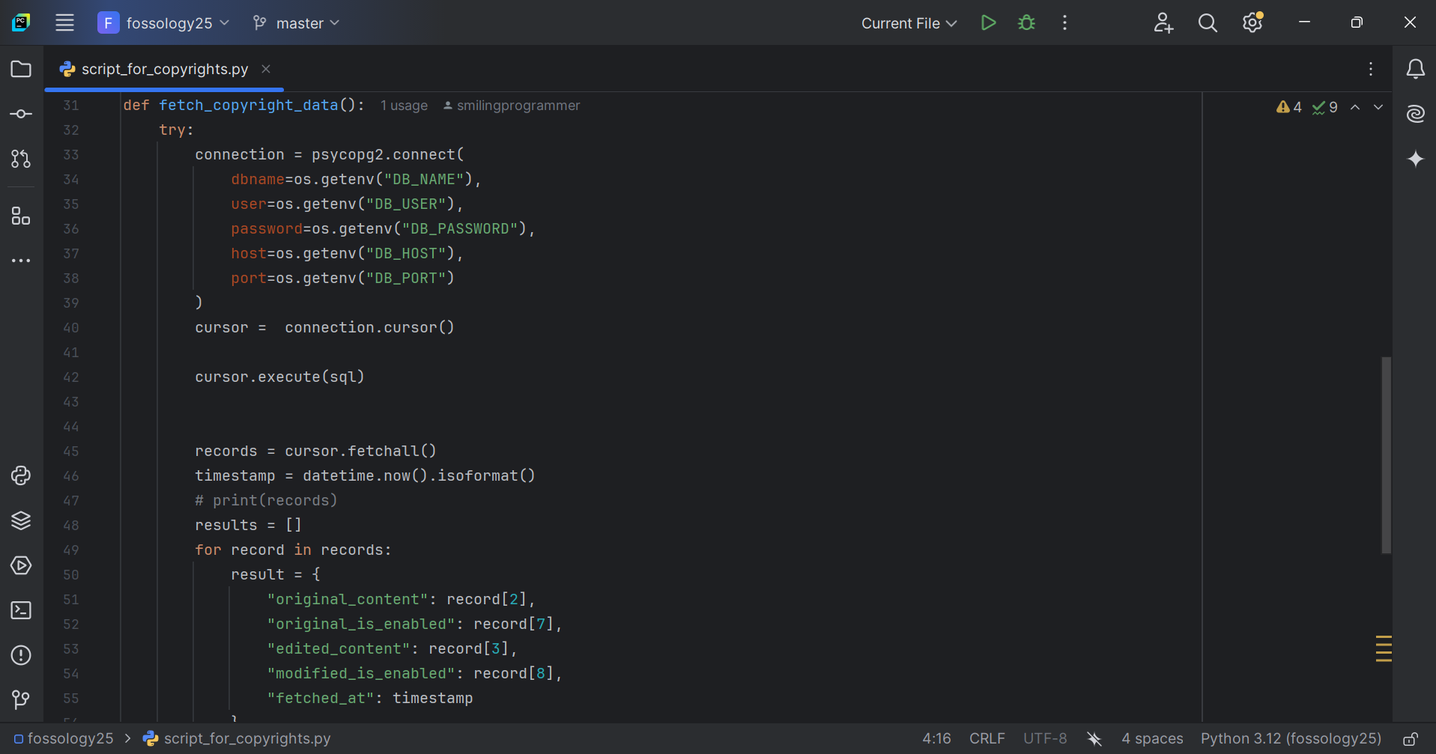Image resolution: width=1436 pixels, height=754 pixels.
Task: Click script_for_copyrights.py breadcrumb in status bar
Action: (237, 738)
